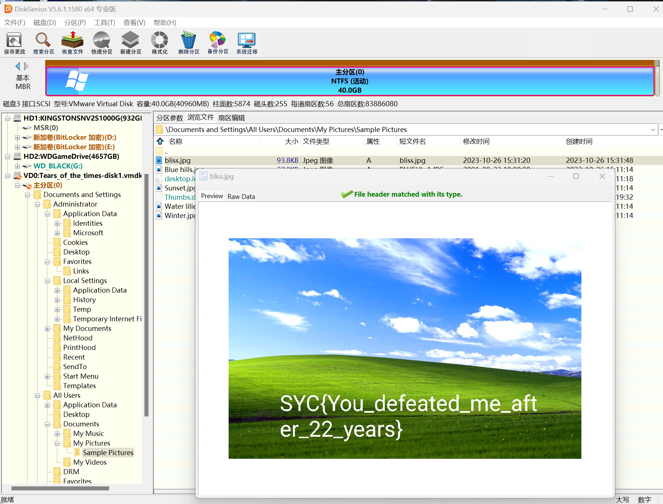Select the MSR(0) partition in tree

coord(46,128)
